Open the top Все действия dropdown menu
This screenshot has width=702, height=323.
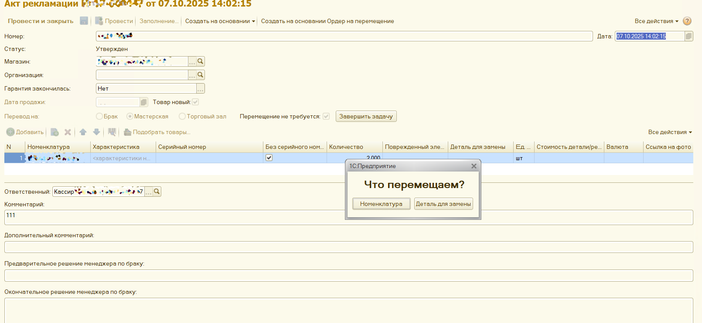tap(656, 21)
